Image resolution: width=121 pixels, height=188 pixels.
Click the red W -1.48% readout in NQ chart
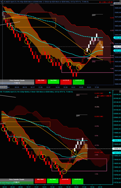(x=104, y=96)
